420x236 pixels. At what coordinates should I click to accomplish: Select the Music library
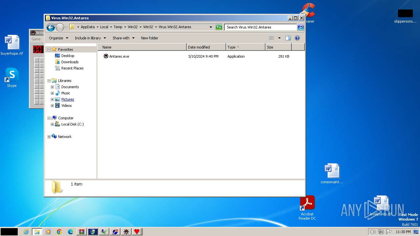tap(66, 93)
